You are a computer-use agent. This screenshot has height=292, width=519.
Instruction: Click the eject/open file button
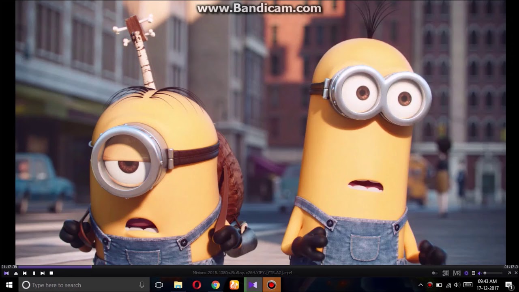coord(16,273)
